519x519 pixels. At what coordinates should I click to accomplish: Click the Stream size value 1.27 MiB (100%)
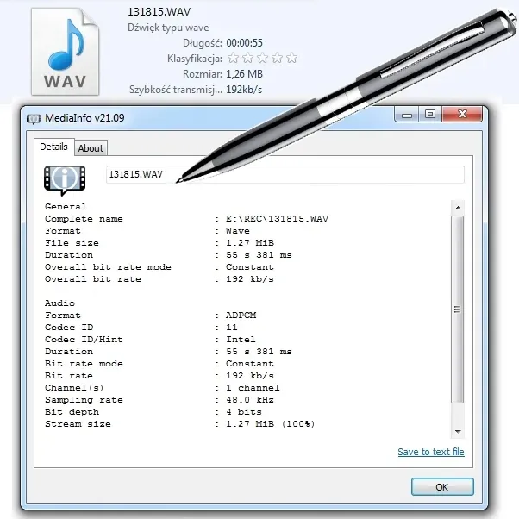271,424
